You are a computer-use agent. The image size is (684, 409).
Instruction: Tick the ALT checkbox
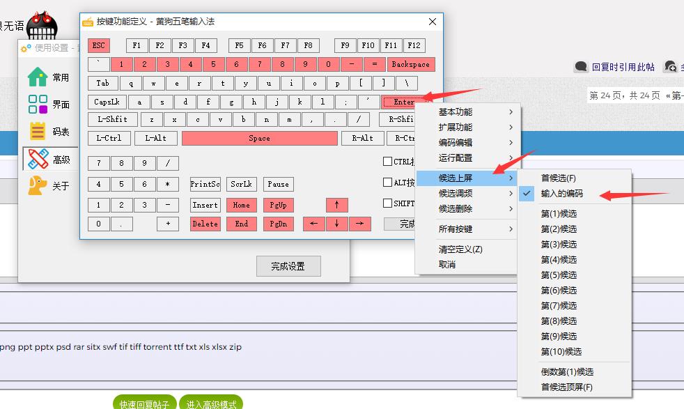pyautogui.click(x=388, y=183)
